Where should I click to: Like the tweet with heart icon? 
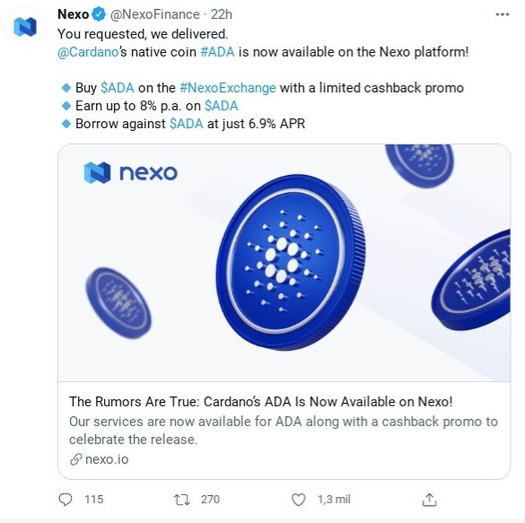(298, 500)
